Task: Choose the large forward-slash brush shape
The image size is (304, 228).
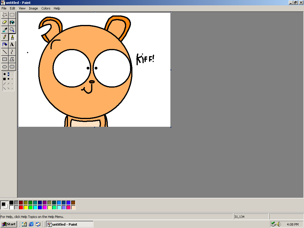Action: (x=4, y=84)
